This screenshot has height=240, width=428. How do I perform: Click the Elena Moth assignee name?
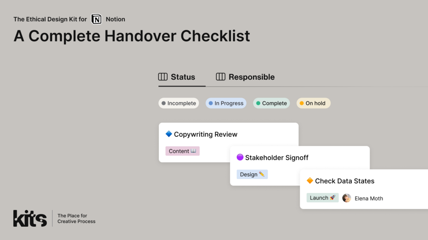pos(369,198)
